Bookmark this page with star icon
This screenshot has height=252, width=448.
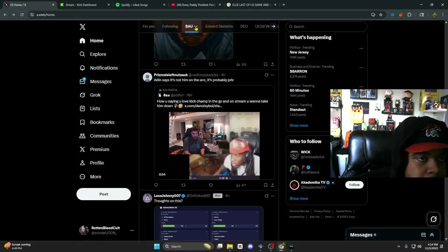tap(381, 15)
